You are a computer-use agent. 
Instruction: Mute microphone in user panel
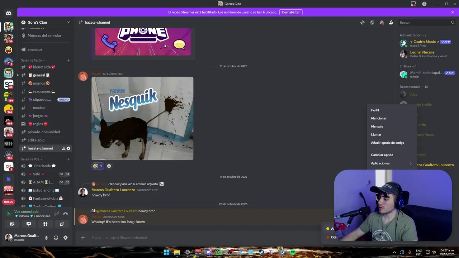pyautogui.click(x=46, y=238)
